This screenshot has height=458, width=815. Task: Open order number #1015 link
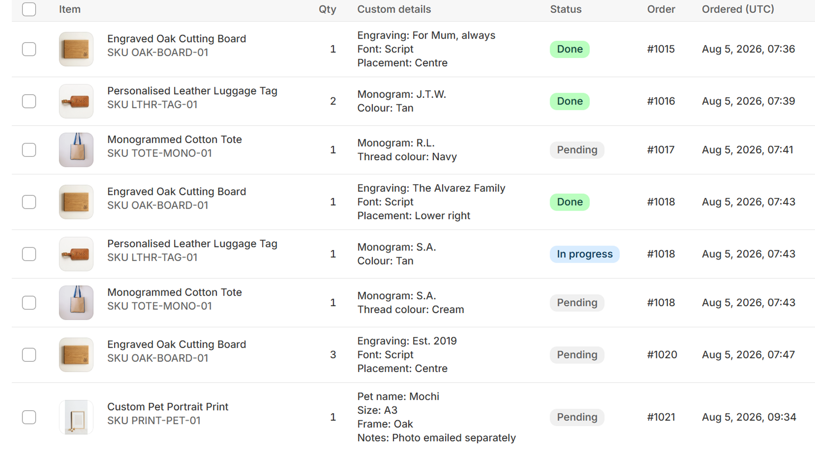click(661, 49)
